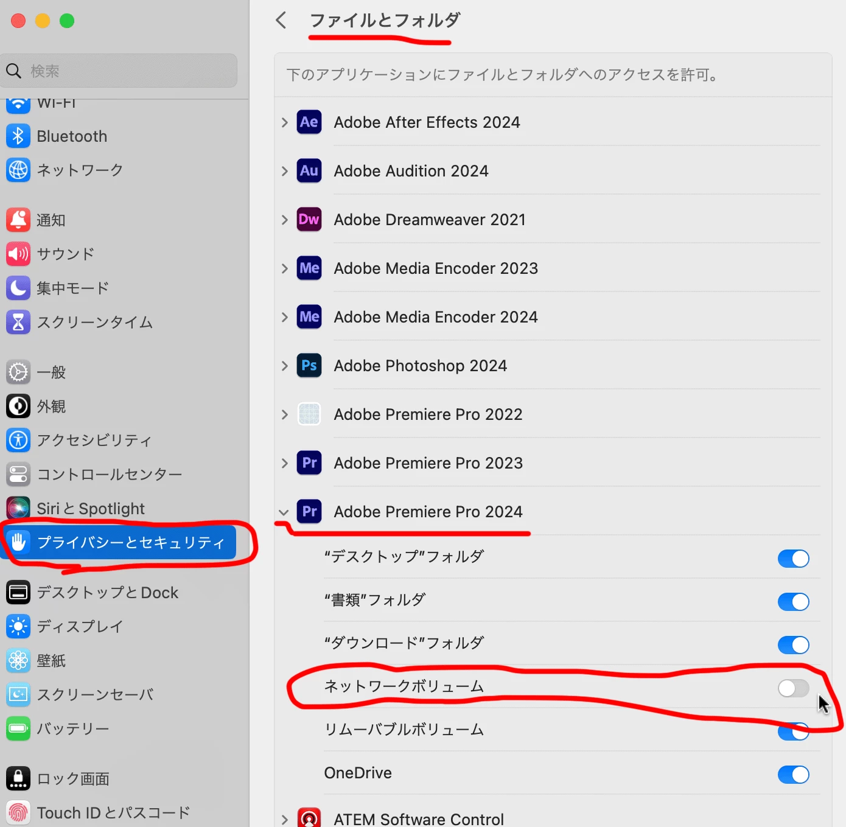846x827 pixels.
Task: Expand ATEM Software Control row
Action: point(284,820)
